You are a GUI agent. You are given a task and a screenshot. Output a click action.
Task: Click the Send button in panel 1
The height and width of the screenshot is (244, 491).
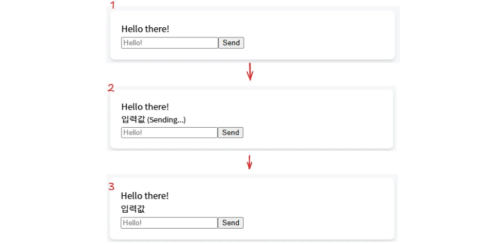(x=231, y=43)
